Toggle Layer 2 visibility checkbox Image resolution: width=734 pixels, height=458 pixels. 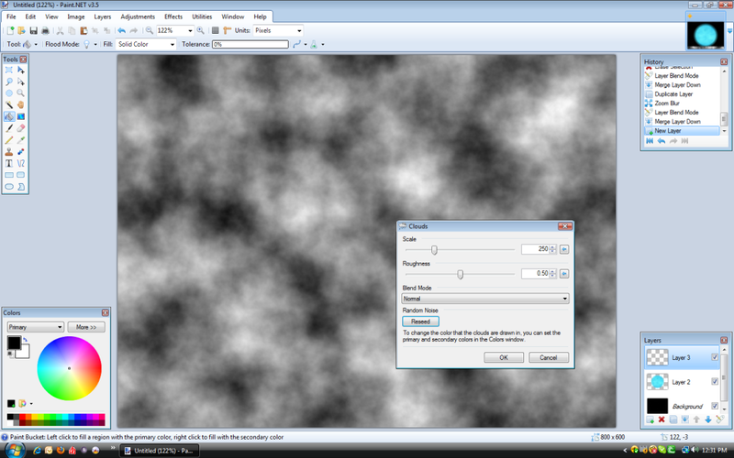click(x=715, y=381)
